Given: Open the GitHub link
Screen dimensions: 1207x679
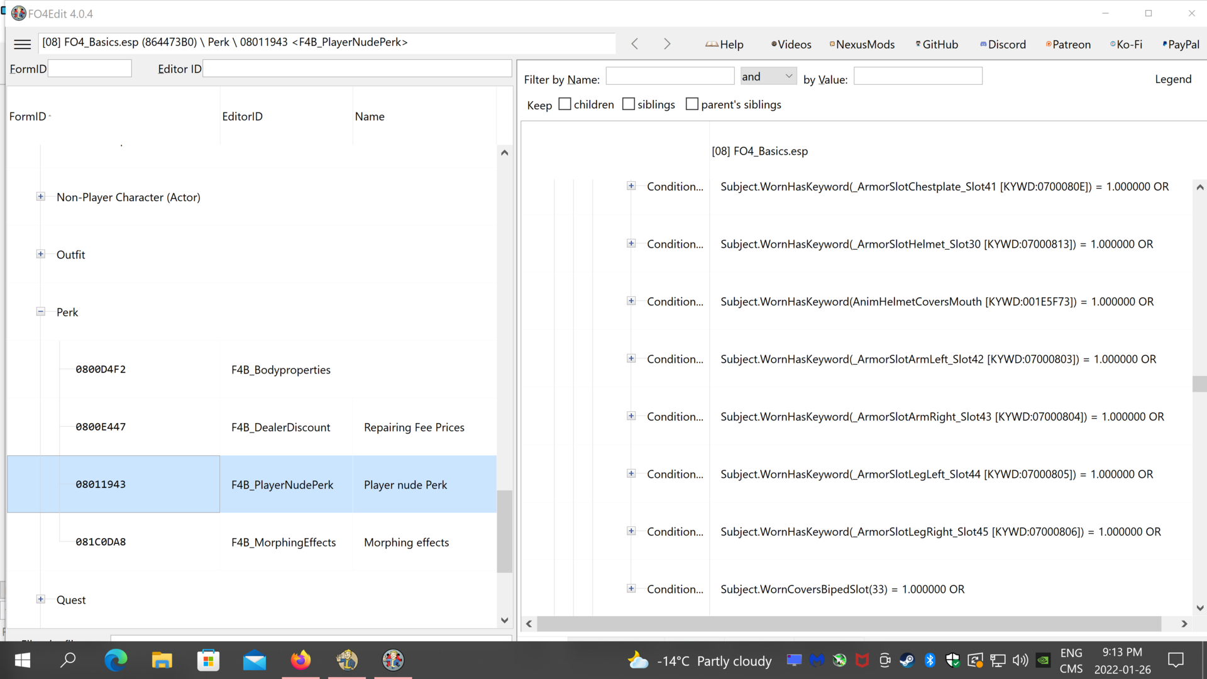Looking at the screenshot, I should [937, 45].
